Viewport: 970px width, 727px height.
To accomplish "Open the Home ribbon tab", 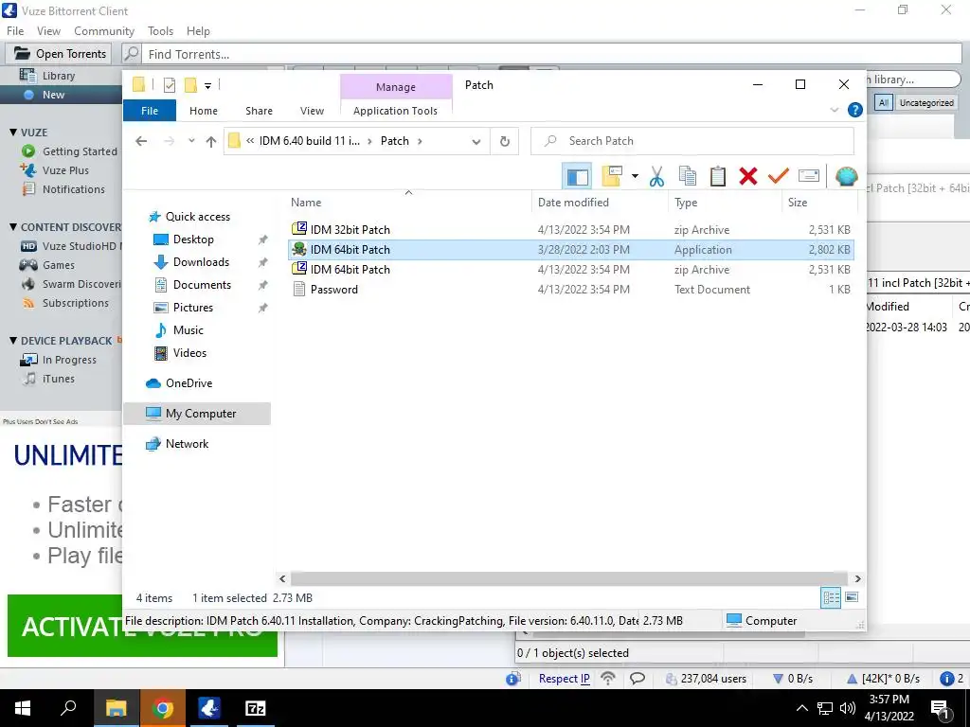I will pos(204,111).
